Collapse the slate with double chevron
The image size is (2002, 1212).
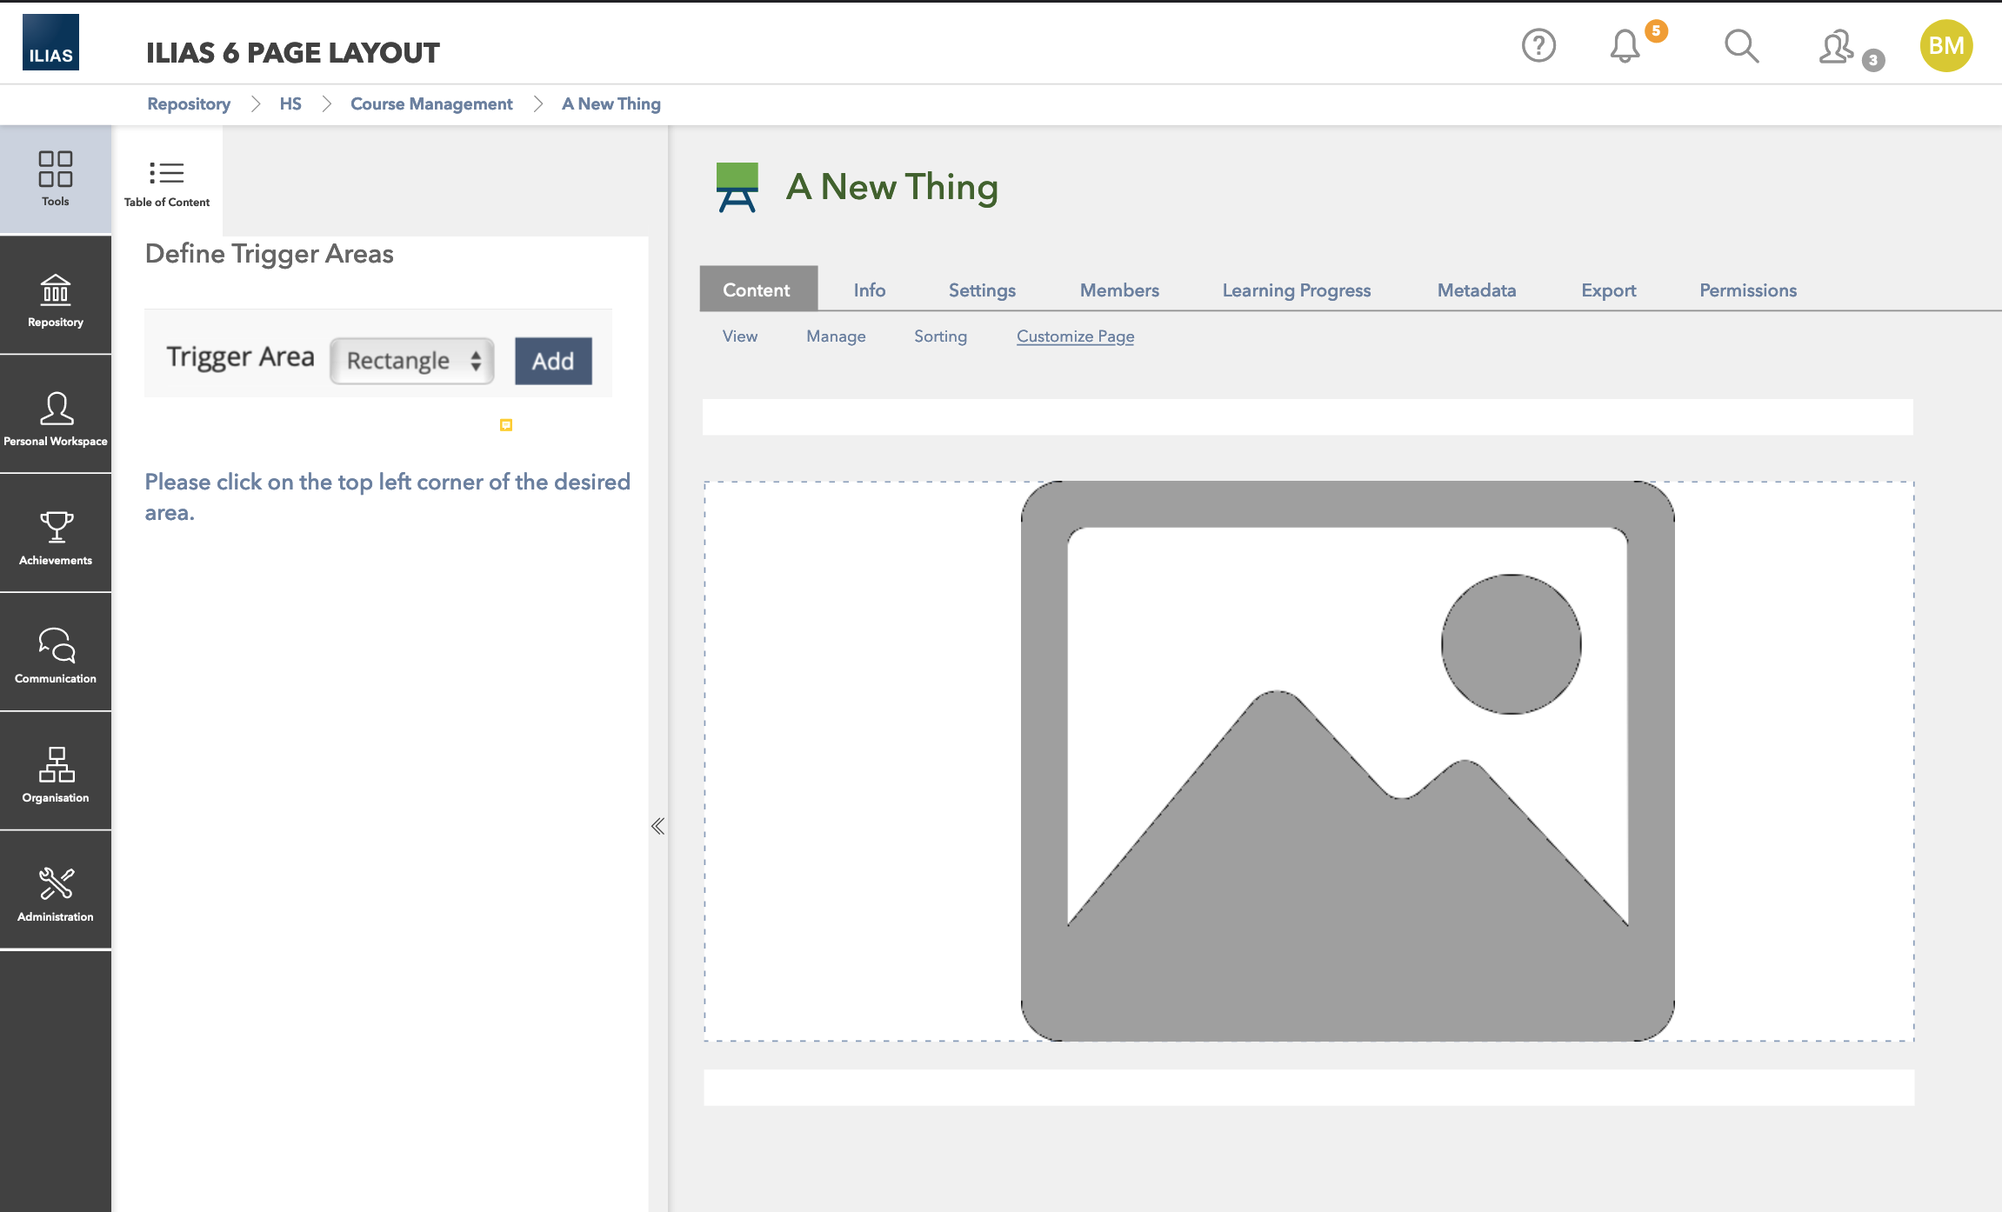point(657,826)
